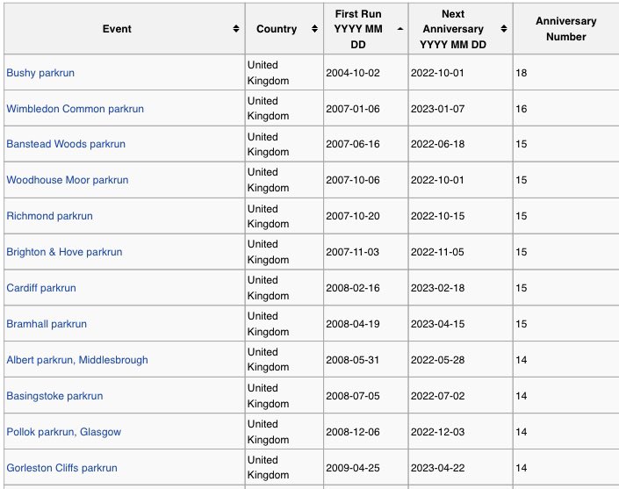The height and width of the screenshot is (489, 619).
Task: Open Banstead Woods parkrun link
Action: (x=66, y=144)
